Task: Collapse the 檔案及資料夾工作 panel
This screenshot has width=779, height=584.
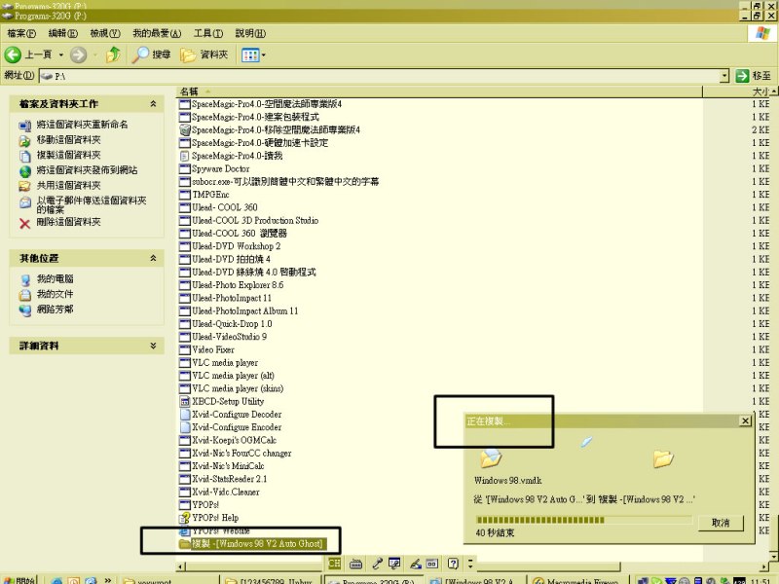Action: point(153,104)
